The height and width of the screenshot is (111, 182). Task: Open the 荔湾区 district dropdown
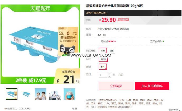[x=109, y=29]
